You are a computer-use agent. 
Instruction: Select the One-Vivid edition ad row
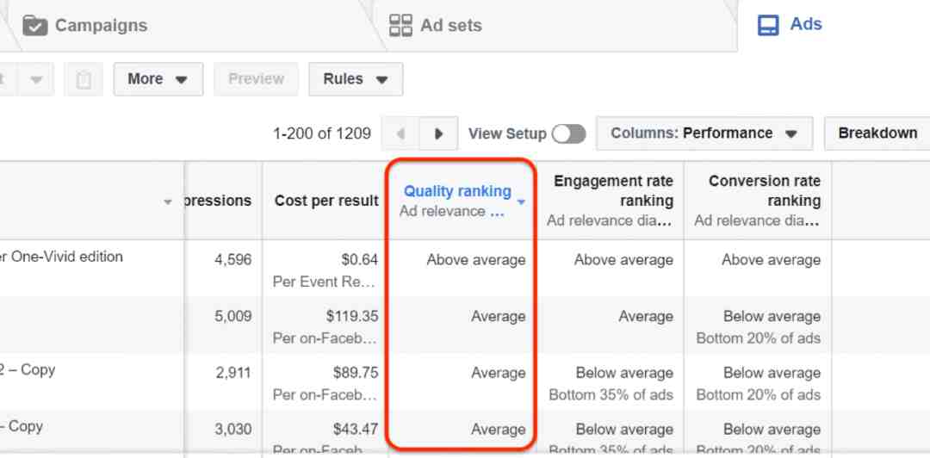[x=62, y=257]
